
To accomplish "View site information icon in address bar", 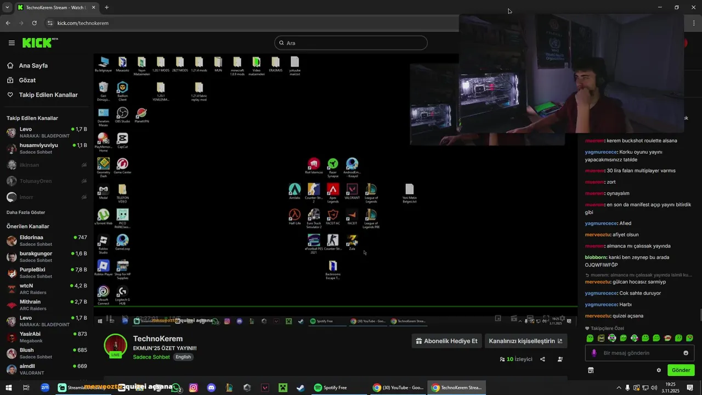I will 50,23.
